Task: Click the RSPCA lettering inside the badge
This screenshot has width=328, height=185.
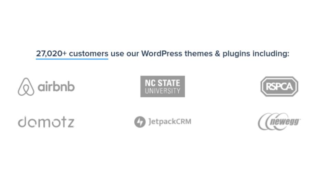Action: click(279, 86)
